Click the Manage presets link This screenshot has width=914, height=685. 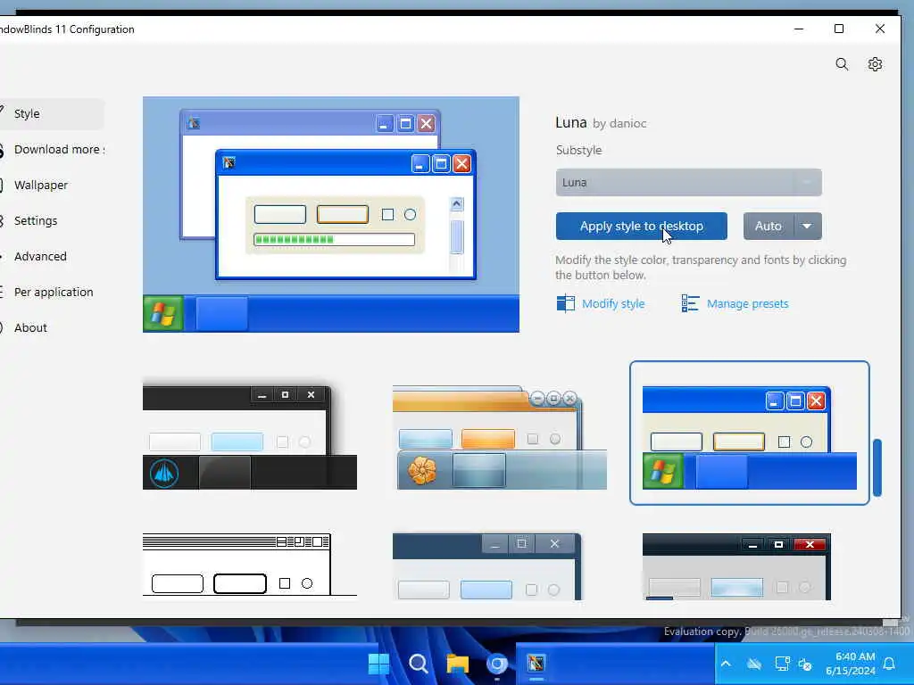[x=747, y=303]
